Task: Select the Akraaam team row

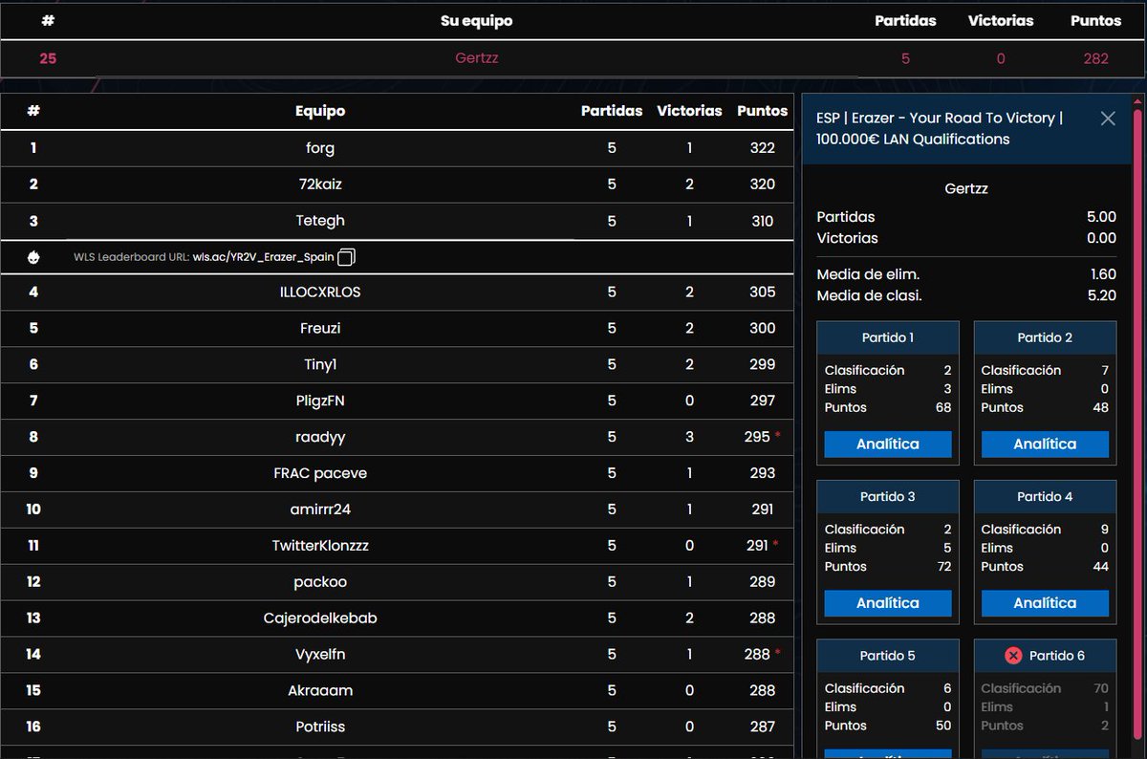Action: (397, 691)
